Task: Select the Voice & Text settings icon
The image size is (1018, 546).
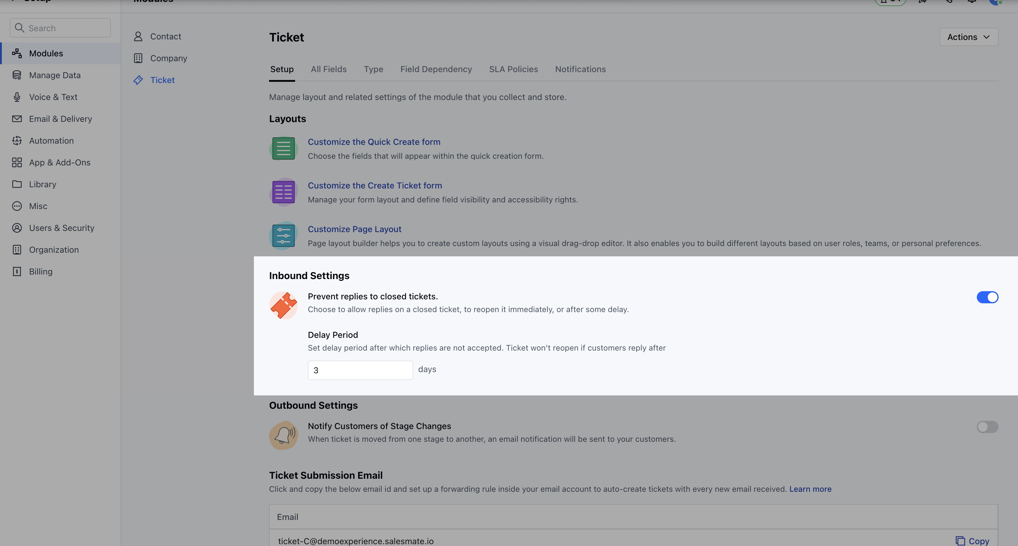Action: [17, 97]
